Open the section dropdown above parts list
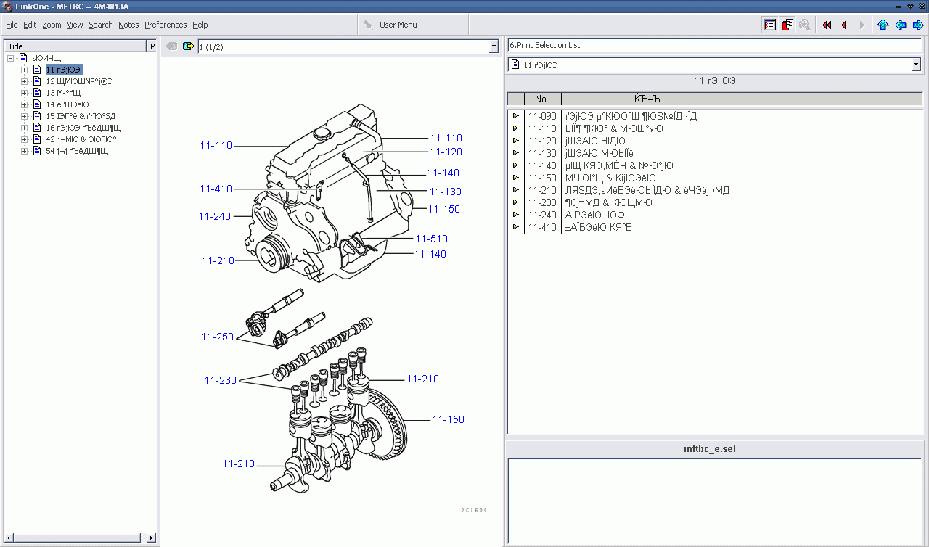Image resolution: width=929 pixels, height=547 pixels. (x=915, y=65)
